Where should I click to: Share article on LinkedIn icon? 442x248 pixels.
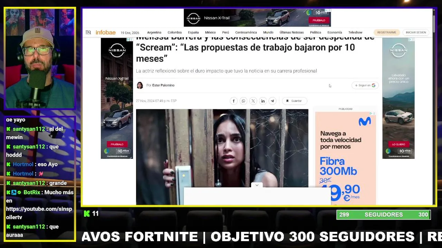click(x=263, y=101)
